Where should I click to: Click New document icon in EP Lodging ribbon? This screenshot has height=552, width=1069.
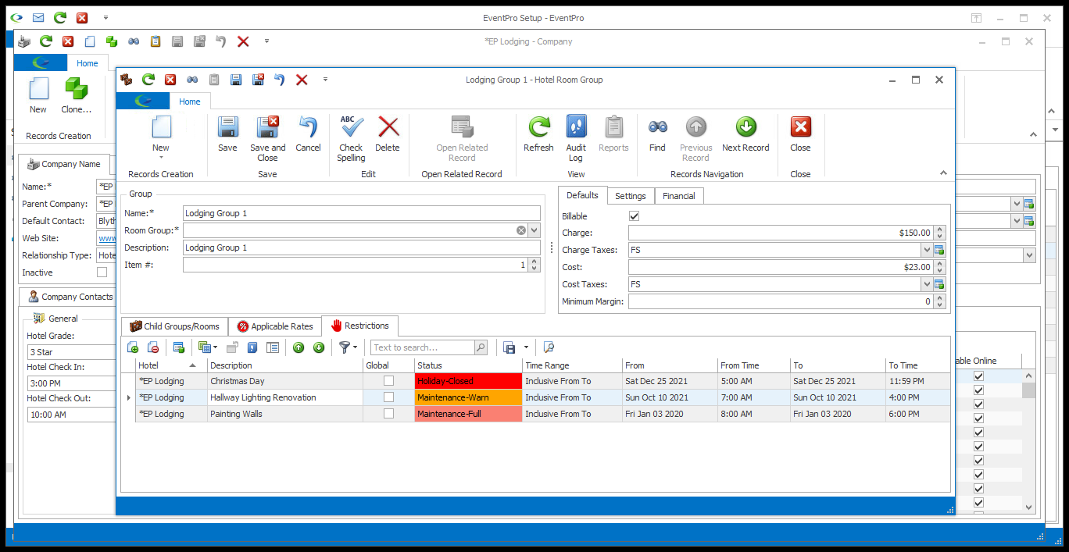point(38,89)
